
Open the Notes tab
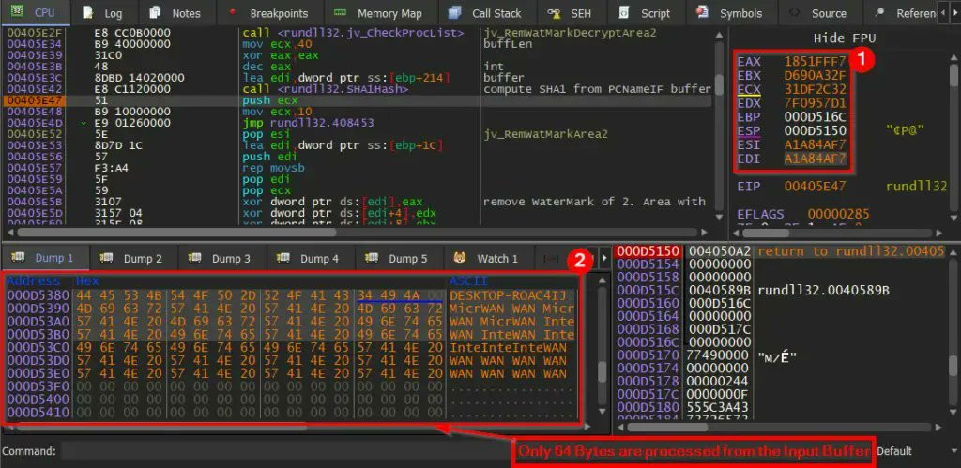[x=175, y=13]
